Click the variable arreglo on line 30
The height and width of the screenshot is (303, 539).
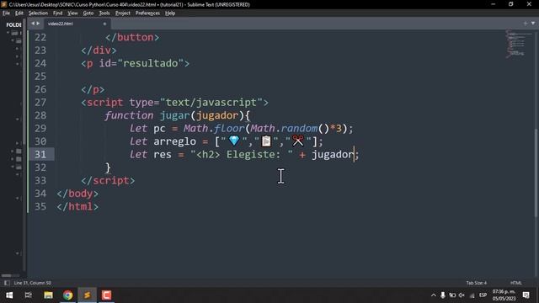pos(174,141)
